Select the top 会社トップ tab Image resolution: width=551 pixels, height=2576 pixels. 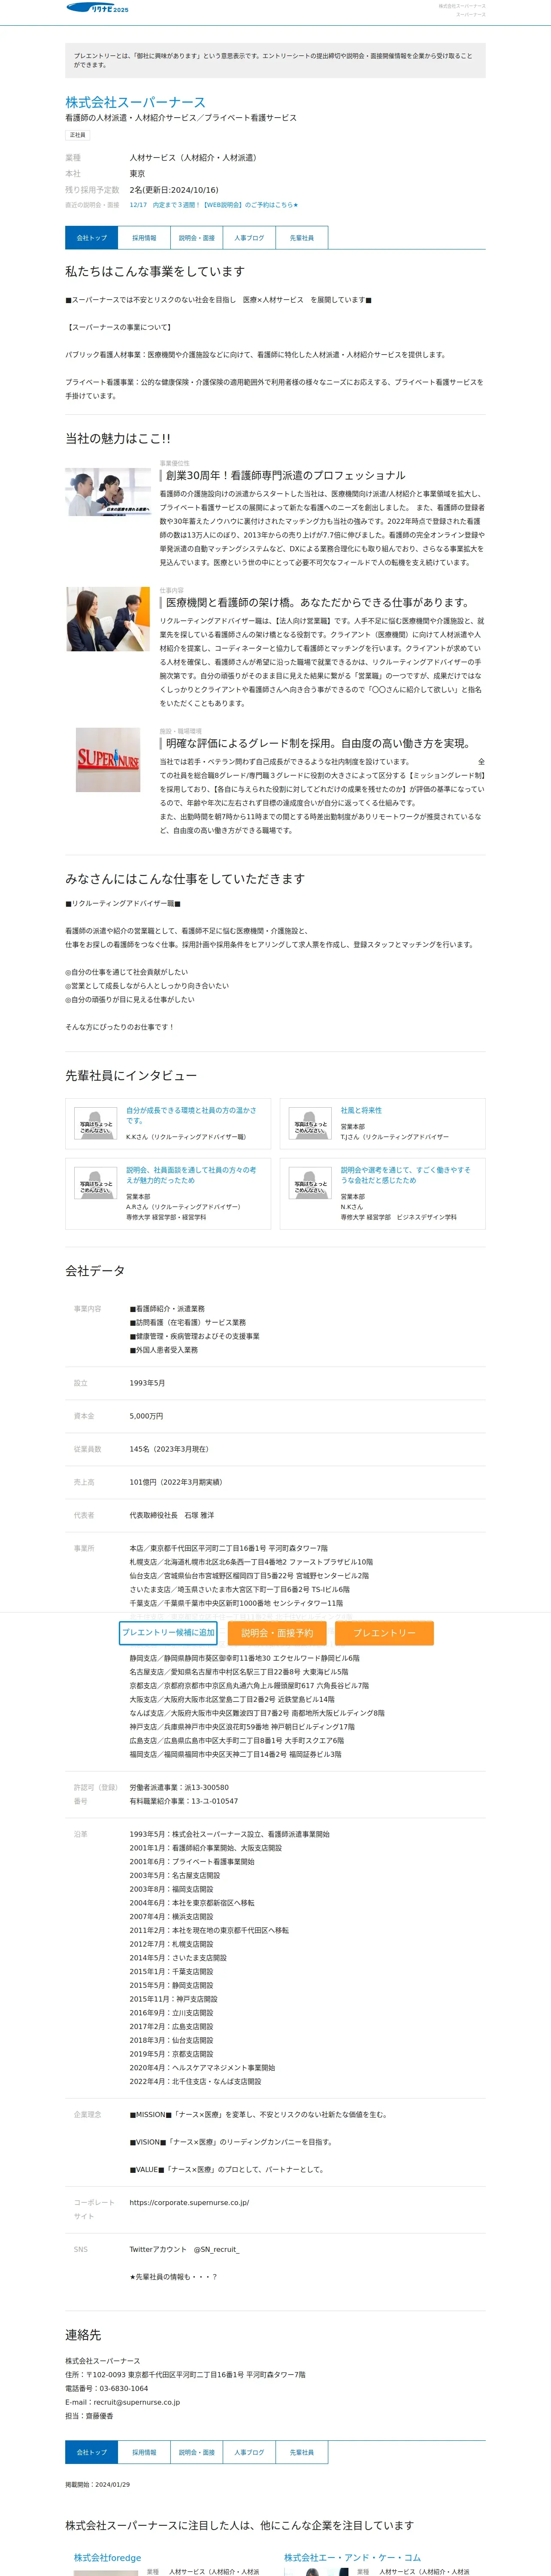click(x=91, y=238)
